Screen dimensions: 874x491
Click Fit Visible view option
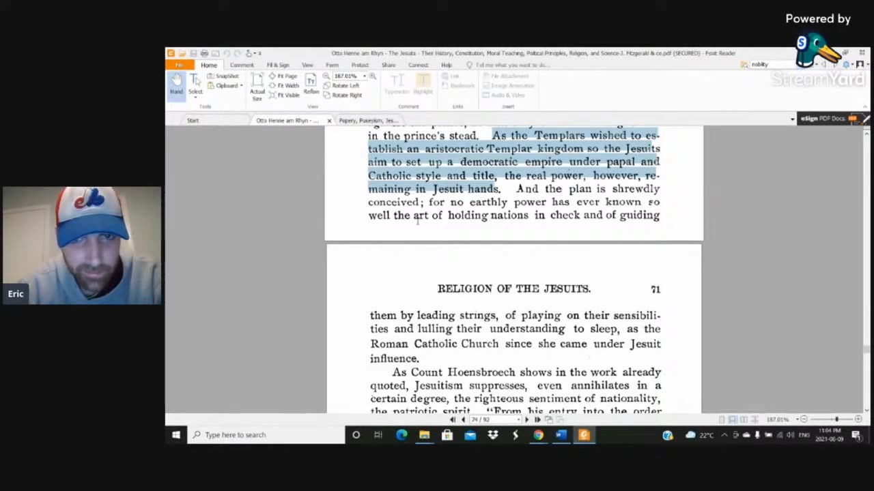285,95
